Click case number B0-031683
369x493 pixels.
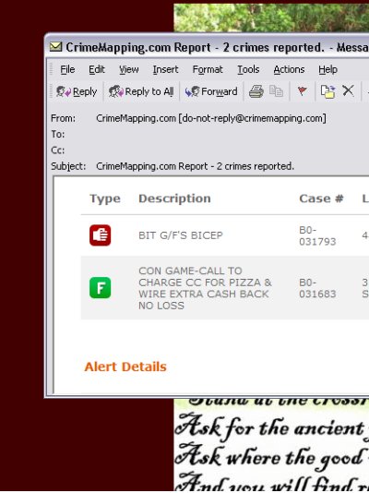point(317,288)
